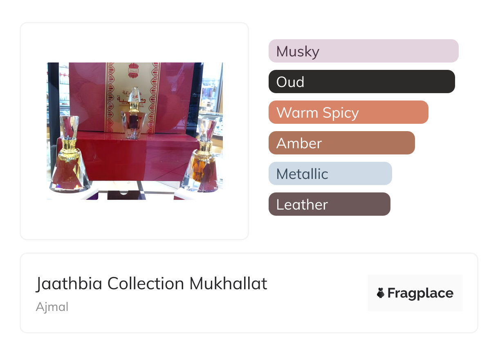This screenshot has height=353, width=498.
Task: Click the Warm Spicy accord bar
Action: click(348, 112)
